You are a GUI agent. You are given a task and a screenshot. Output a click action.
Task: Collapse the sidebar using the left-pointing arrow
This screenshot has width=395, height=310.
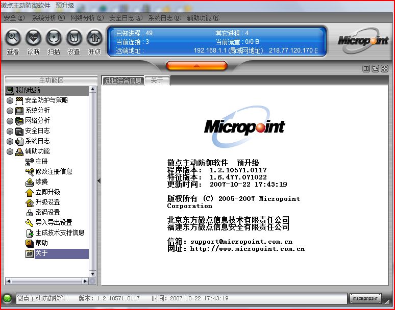99,180
